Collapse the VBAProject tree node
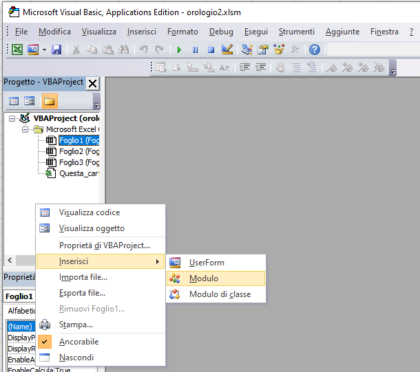This screenshot has width=420, height=372. coord(12,118)
